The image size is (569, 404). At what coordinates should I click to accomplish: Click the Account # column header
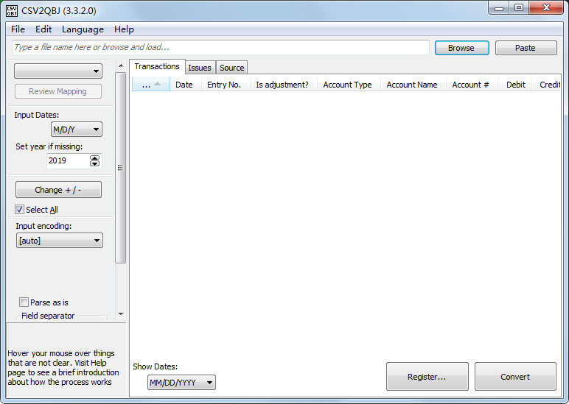tap(471, 85)
